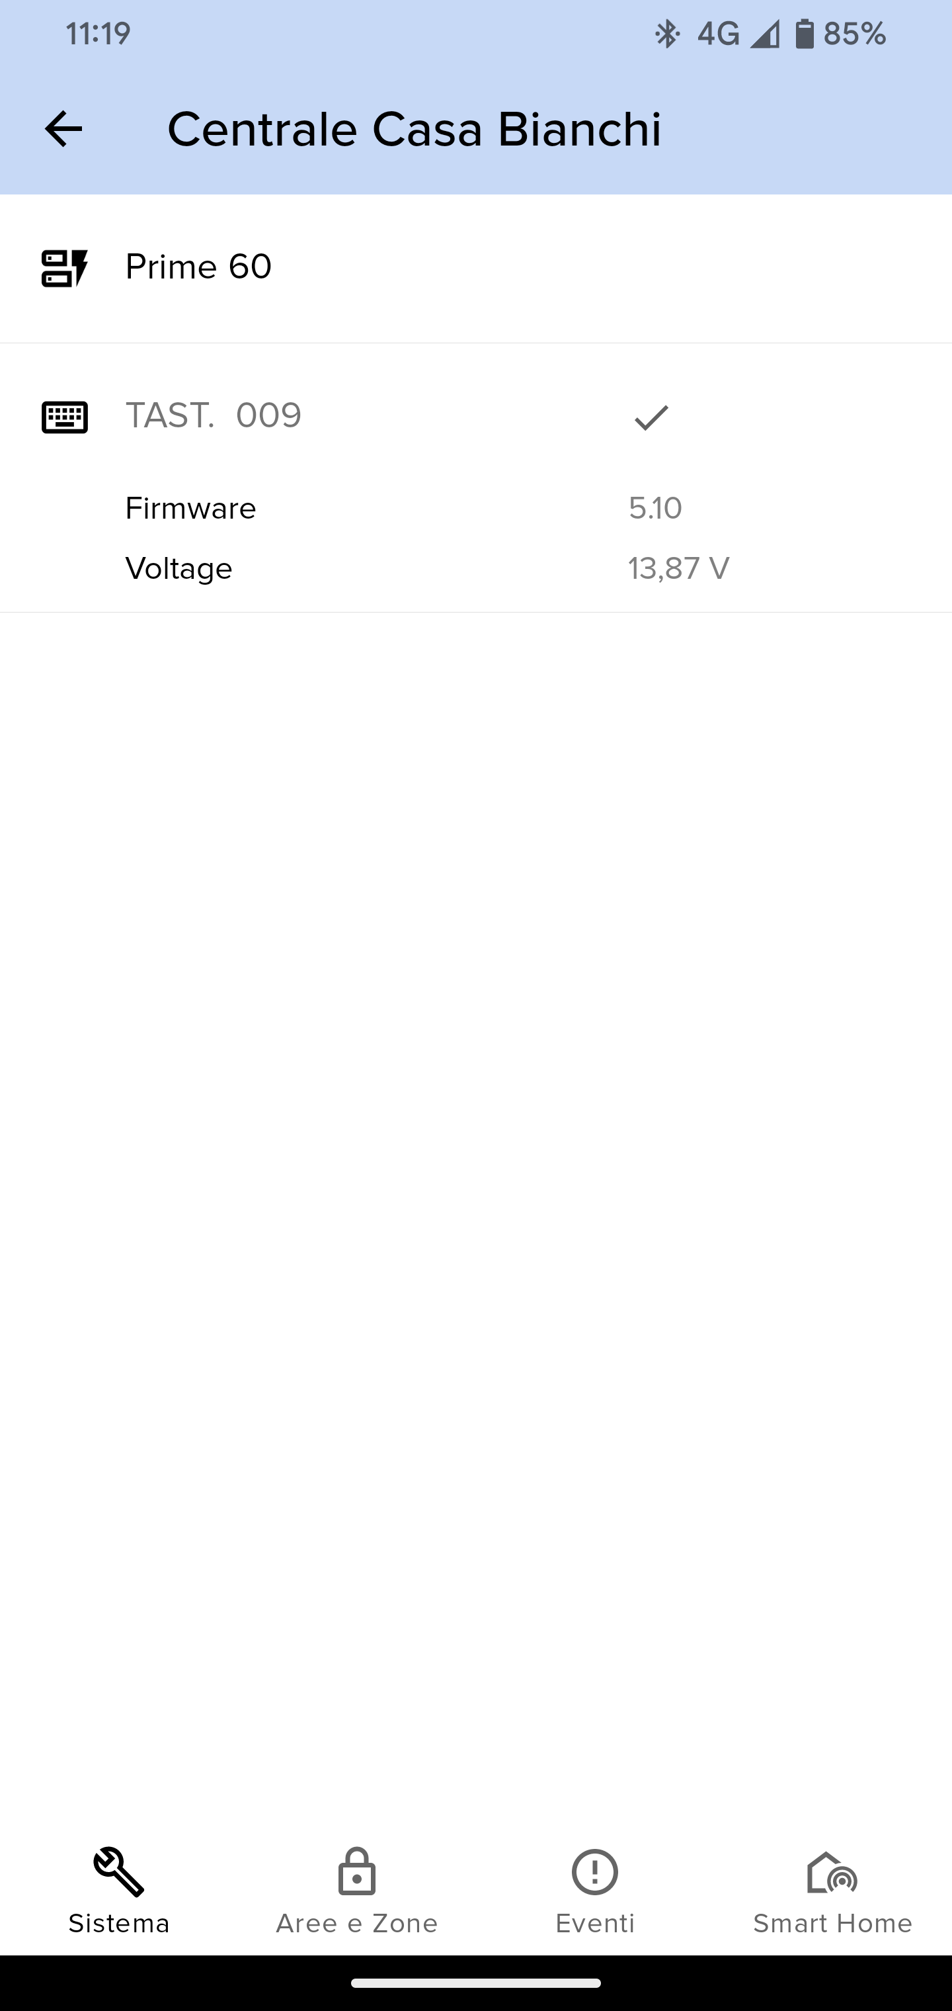Go back using the arrow icon
Screen dimensions: 952x2011
coord(63,129)
